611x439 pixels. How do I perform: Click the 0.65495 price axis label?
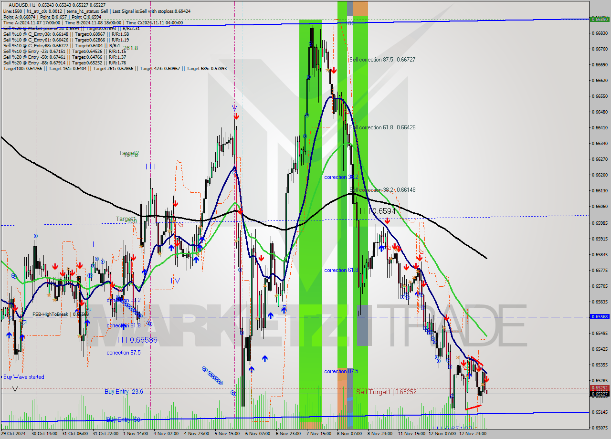point(600,333)
